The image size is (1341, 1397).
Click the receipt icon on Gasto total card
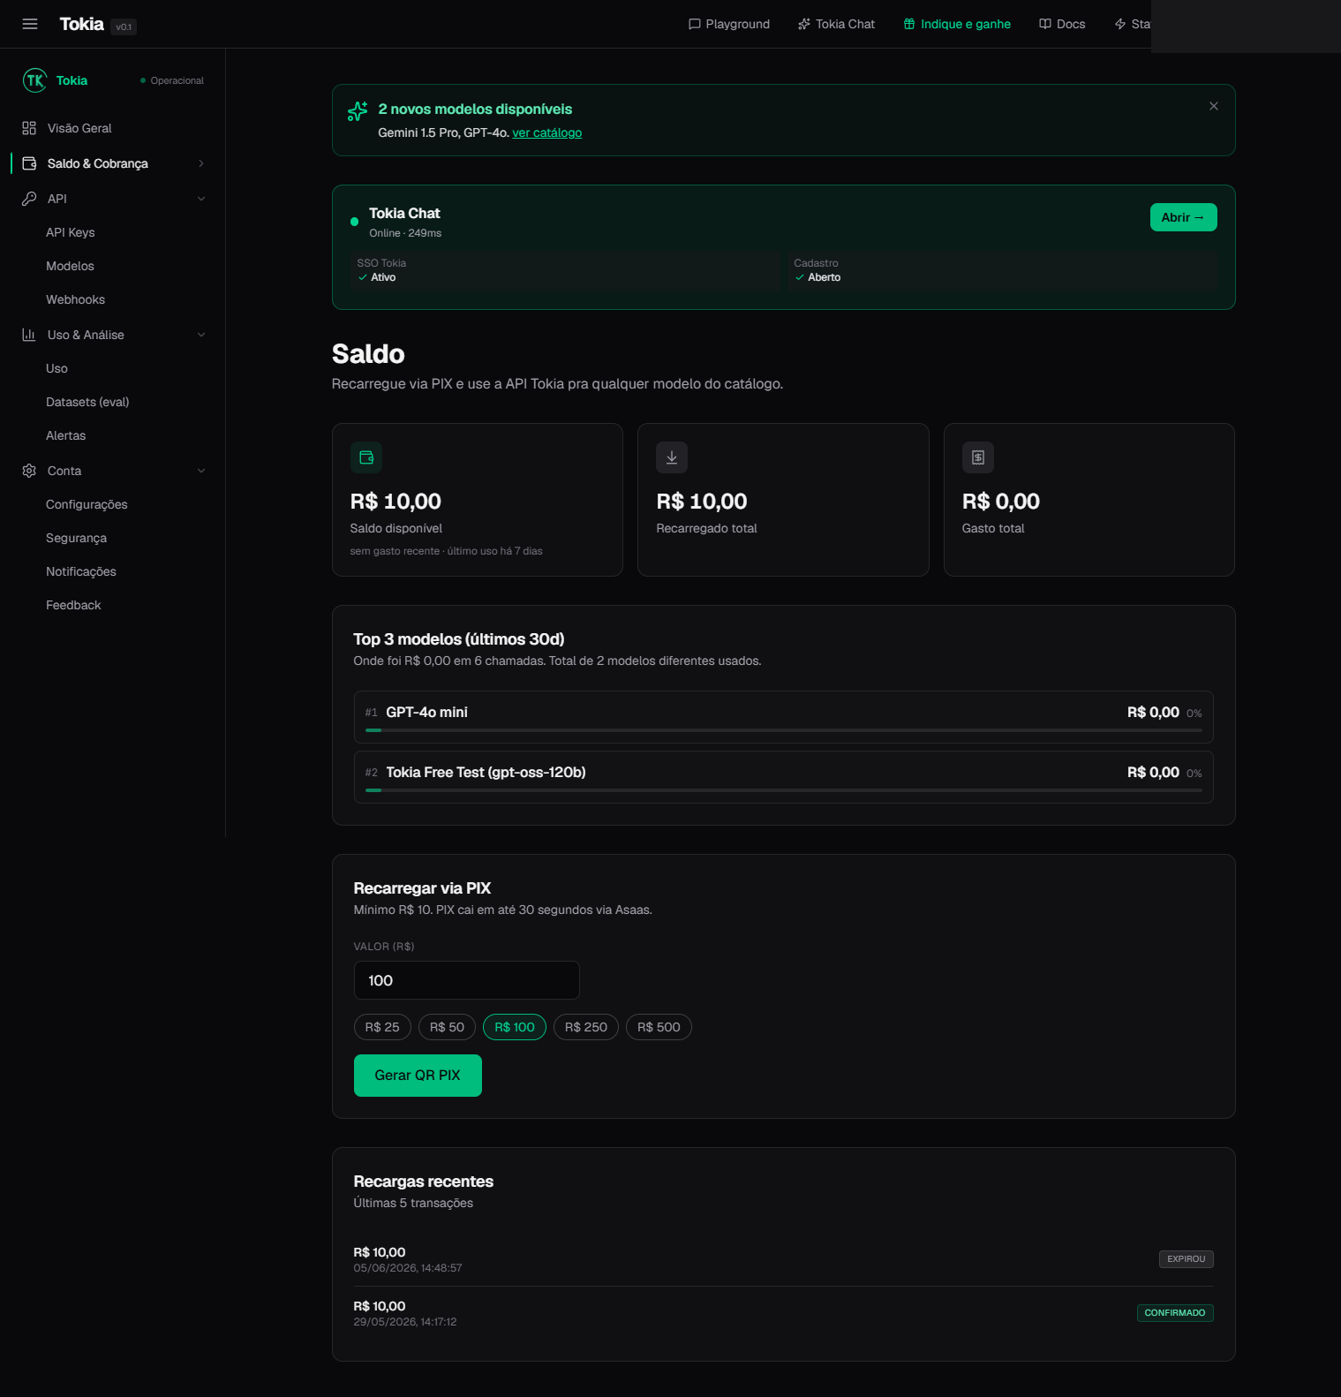(978, 457)
